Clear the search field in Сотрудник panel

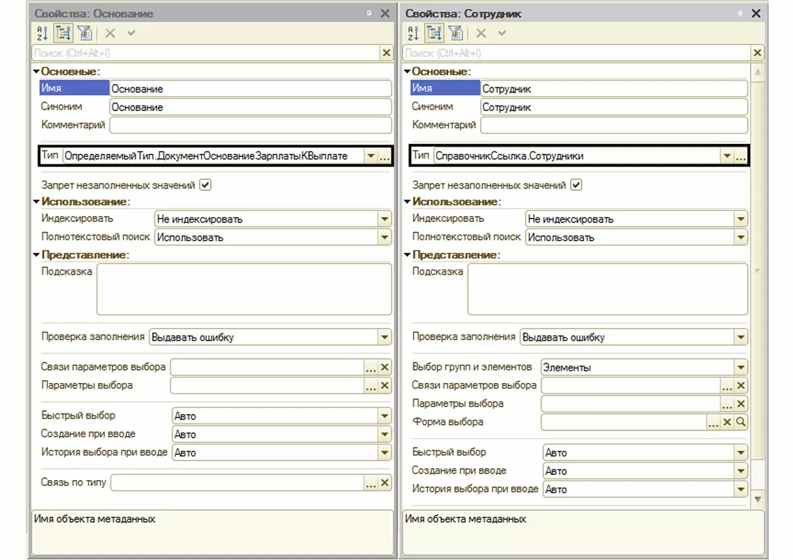pyautogui.click(x=757, y=53)
